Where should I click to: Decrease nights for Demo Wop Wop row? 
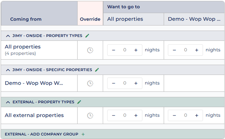[114, 83]
